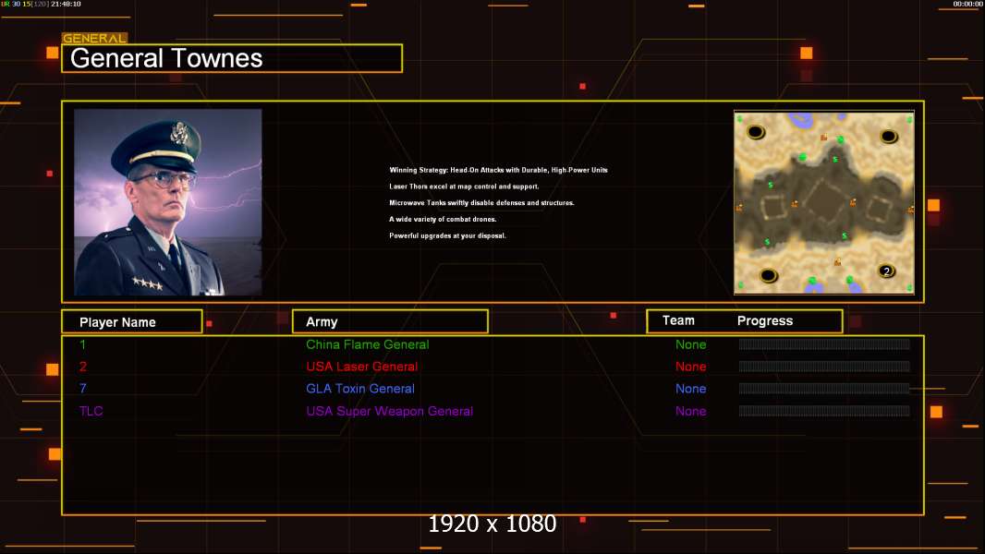Click the Player Name column header
The height and width of the screenshot is (554, 985).
tap(132, 322)
